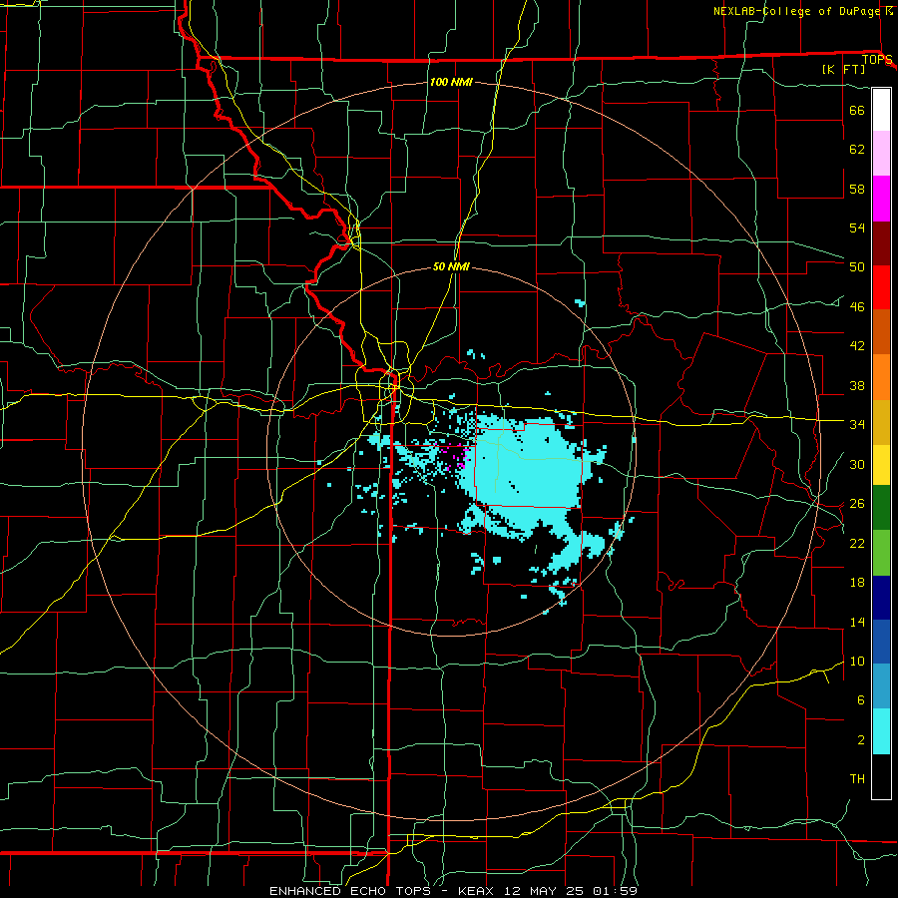Click the legend label 'TH'
The width and height of the screenshot is (898, 898).
[x=857, y=779]
